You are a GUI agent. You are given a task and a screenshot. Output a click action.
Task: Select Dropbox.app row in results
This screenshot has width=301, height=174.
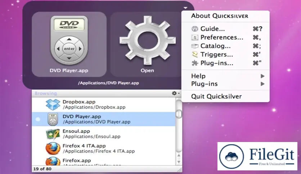tap(104, 105)
